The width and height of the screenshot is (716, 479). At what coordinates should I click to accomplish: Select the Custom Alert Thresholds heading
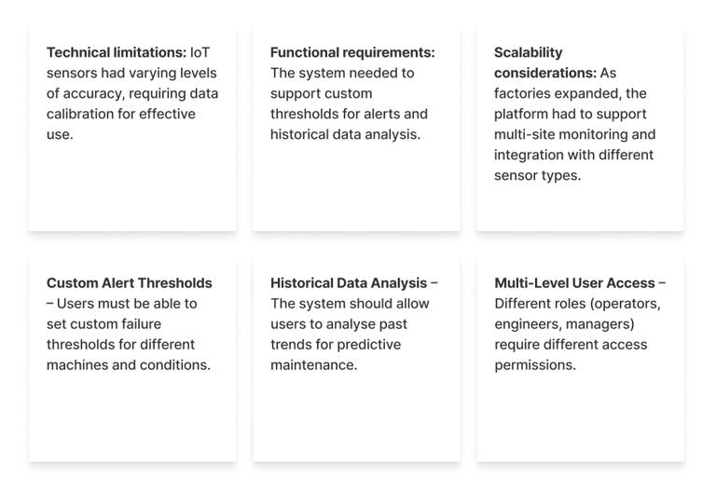[129, 283]
